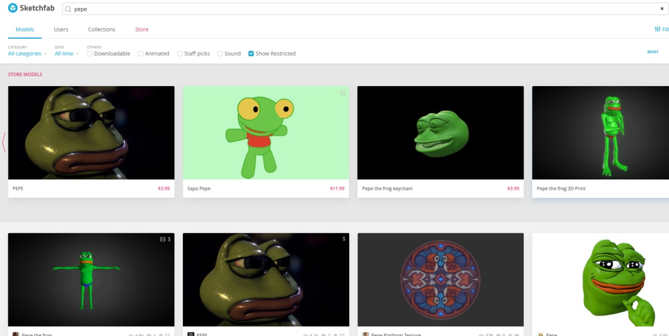Click the magnifier search icon
Image resolution: width=669 pixels, height=336 pixels.
(68, 9)
